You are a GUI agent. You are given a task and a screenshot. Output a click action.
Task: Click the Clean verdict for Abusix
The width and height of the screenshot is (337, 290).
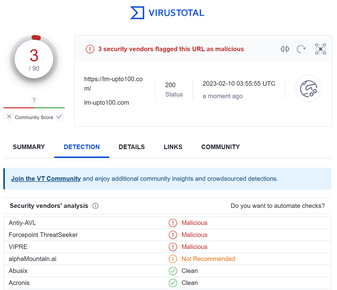[190, 271]
